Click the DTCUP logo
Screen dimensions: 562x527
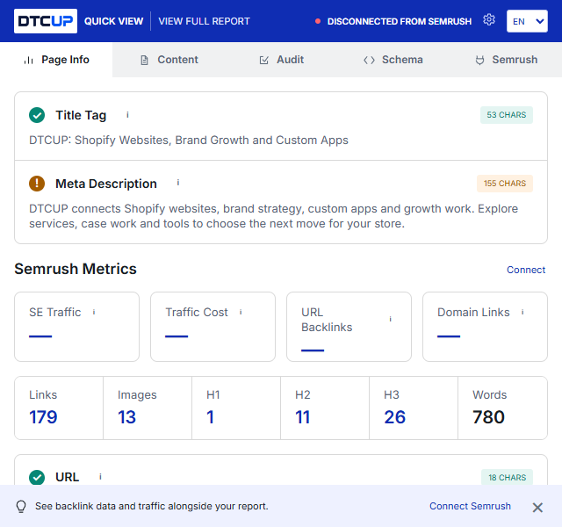pyautogui.click(x=46, y=21)
